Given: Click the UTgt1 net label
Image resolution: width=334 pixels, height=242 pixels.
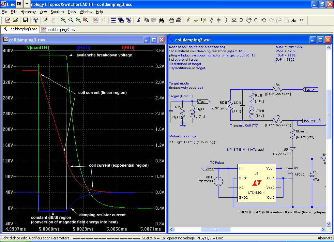Looking at the screenshot, I should click(x=203, y=102).
